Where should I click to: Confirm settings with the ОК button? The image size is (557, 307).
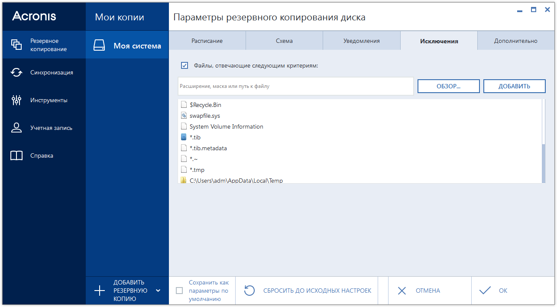tap(495, 290)
